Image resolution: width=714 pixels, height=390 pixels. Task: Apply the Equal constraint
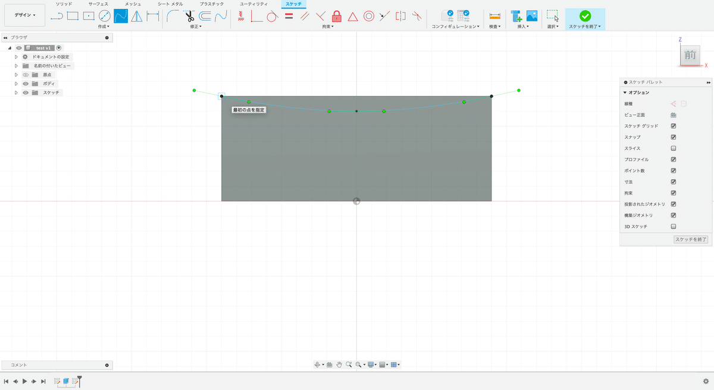[x=289, y=16]
